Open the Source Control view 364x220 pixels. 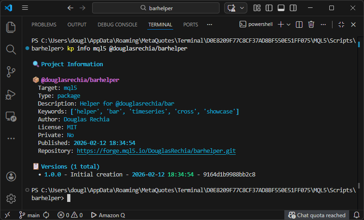click(x=11, y=71)
